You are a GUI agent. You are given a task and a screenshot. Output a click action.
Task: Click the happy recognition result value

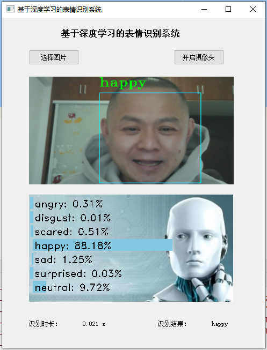point(220,324)
